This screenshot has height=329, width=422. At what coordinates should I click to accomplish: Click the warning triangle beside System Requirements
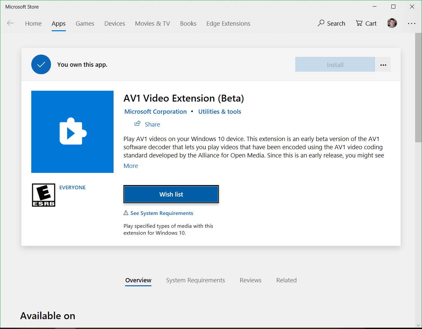[x=126, y=213]
